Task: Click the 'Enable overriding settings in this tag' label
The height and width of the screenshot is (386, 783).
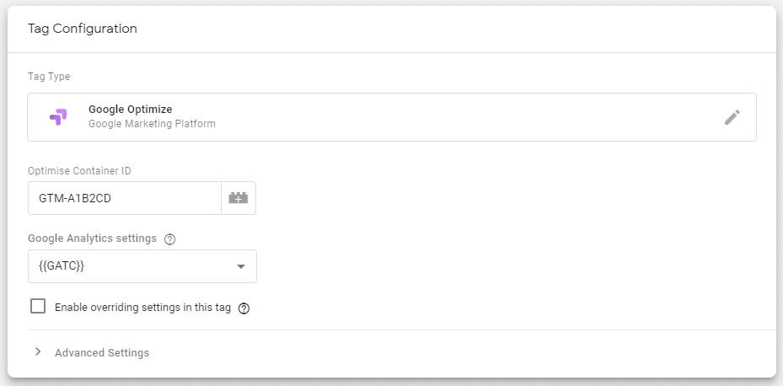Action: [x=142, y=308]
